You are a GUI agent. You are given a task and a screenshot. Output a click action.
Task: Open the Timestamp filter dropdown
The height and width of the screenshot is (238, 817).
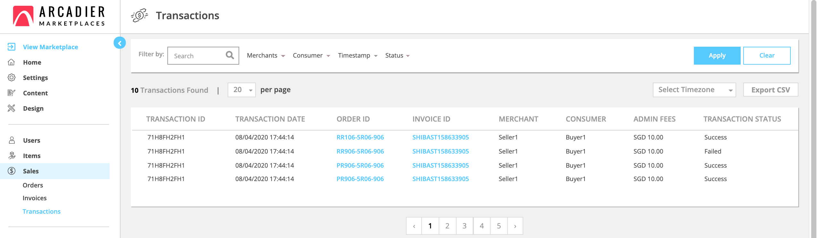pos(358,56)
